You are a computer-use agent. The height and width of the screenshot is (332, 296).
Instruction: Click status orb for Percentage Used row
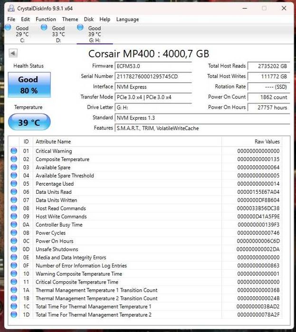[14, 184]
